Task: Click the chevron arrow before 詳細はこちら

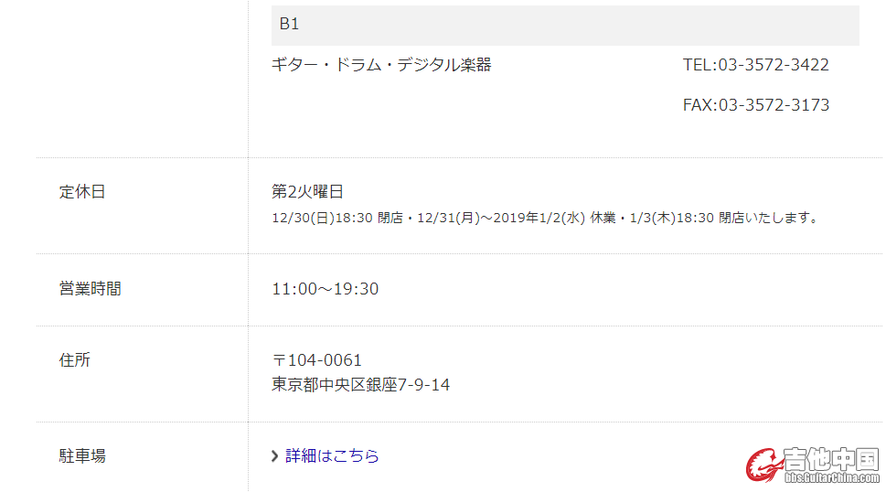Action: tap(274, 456)
